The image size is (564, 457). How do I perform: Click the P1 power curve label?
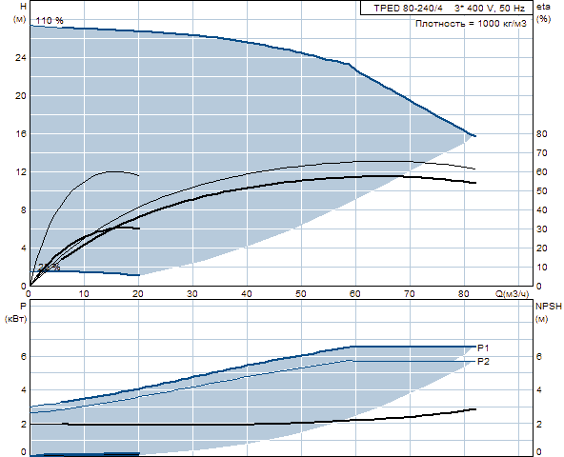tap(483, 348)
